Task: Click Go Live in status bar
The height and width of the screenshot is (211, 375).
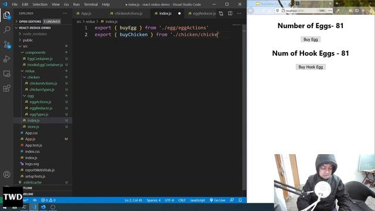Action: [x=217, y=200]
